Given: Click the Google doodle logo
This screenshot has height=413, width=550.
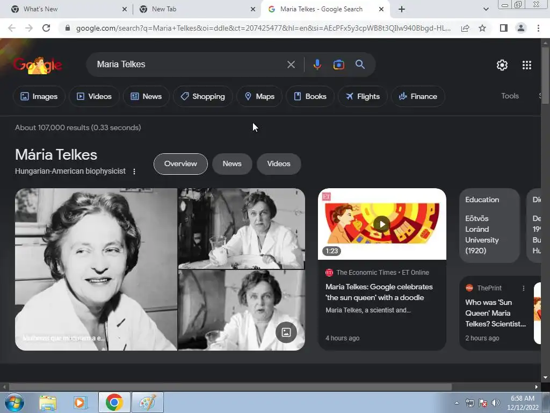Looking at the screenshot, I should (38, 65).
